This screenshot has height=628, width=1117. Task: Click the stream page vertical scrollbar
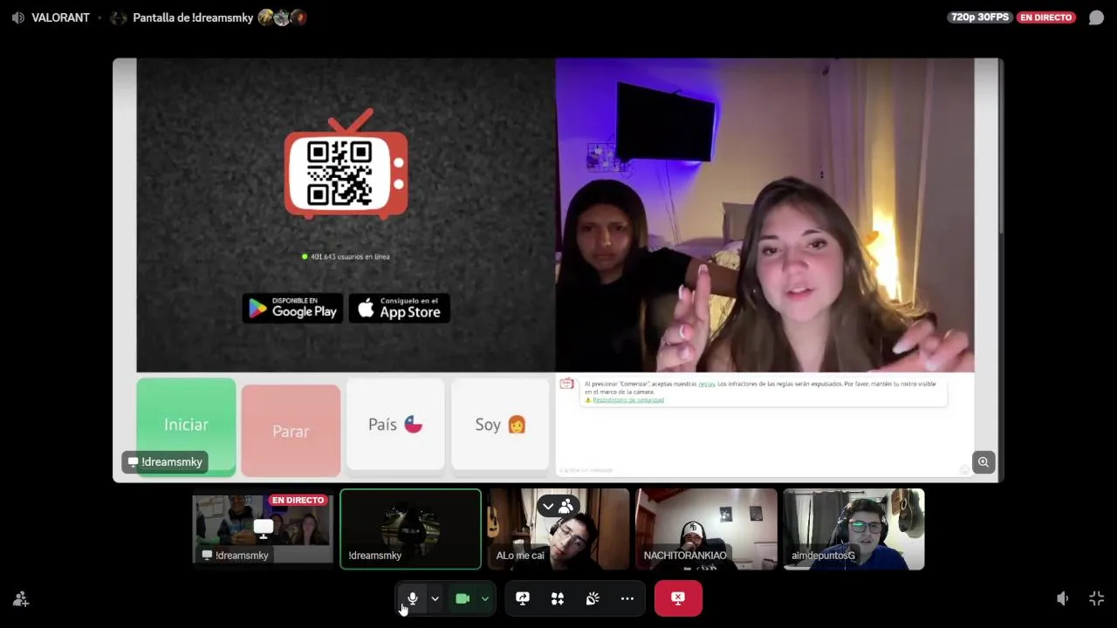pos(1000,148)
